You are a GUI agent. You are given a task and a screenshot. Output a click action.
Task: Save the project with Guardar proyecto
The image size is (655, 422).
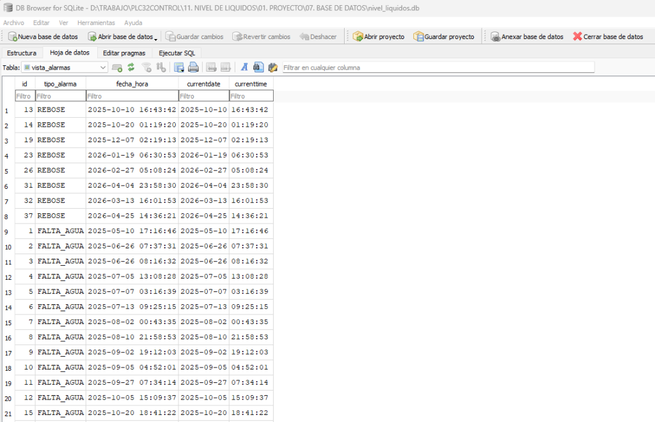point(444,37)
